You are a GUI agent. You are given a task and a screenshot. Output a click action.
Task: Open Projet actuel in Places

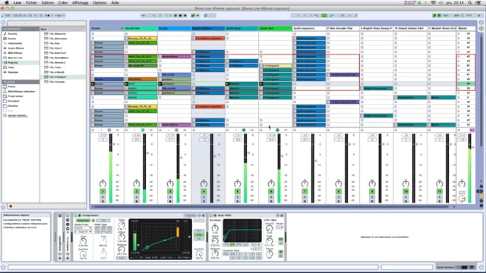tap(15, 96)
